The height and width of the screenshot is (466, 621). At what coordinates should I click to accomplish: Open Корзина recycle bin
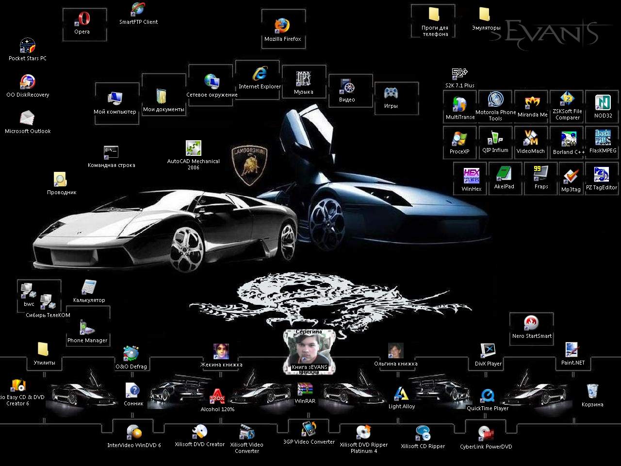click(592, 392)
